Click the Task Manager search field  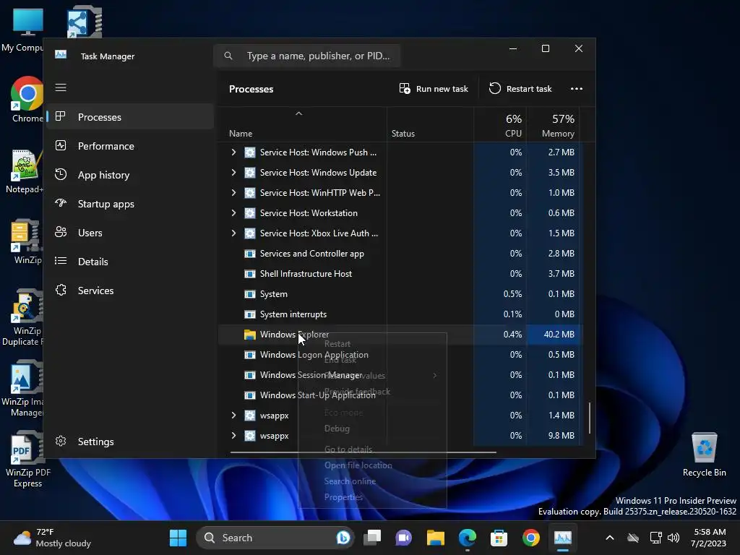point(307,56)
